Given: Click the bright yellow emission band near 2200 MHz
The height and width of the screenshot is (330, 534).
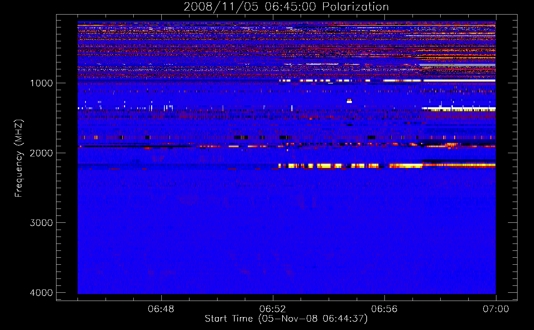Looking at the screenshot, I should (x=387, y=166).
